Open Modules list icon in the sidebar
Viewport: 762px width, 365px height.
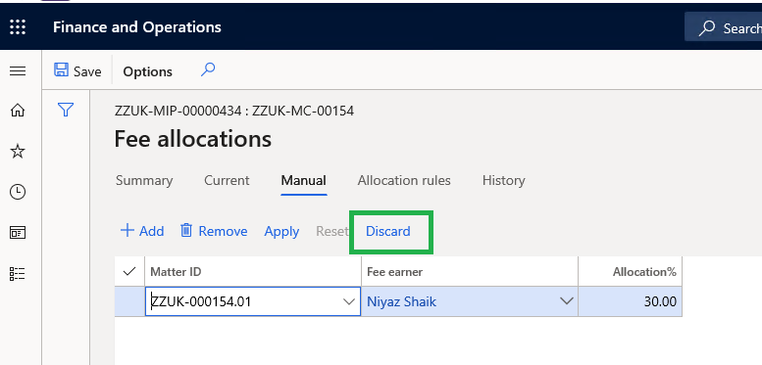tap(18, 274)
